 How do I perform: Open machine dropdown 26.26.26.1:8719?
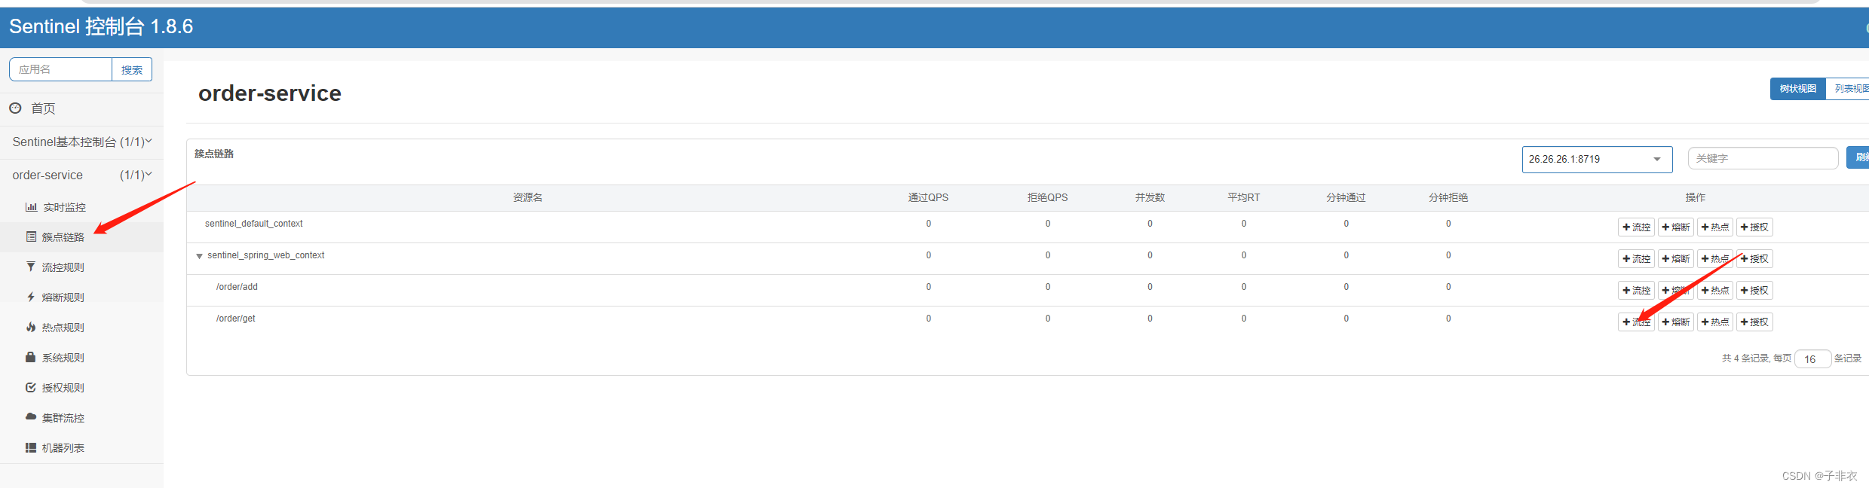click(1597, 159)
